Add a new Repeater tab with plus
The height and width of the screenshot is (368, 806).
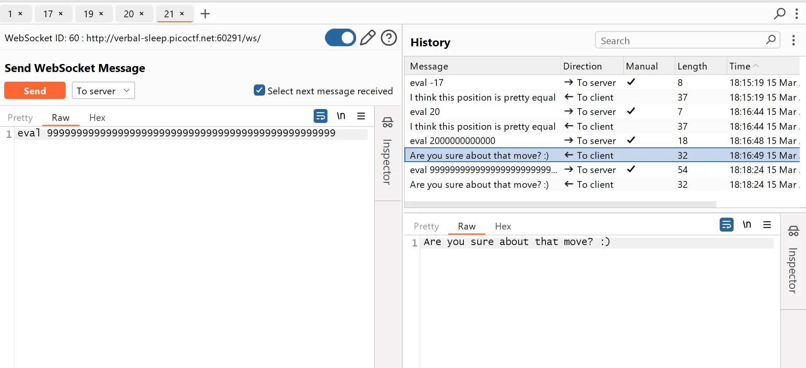pos(205,14)
